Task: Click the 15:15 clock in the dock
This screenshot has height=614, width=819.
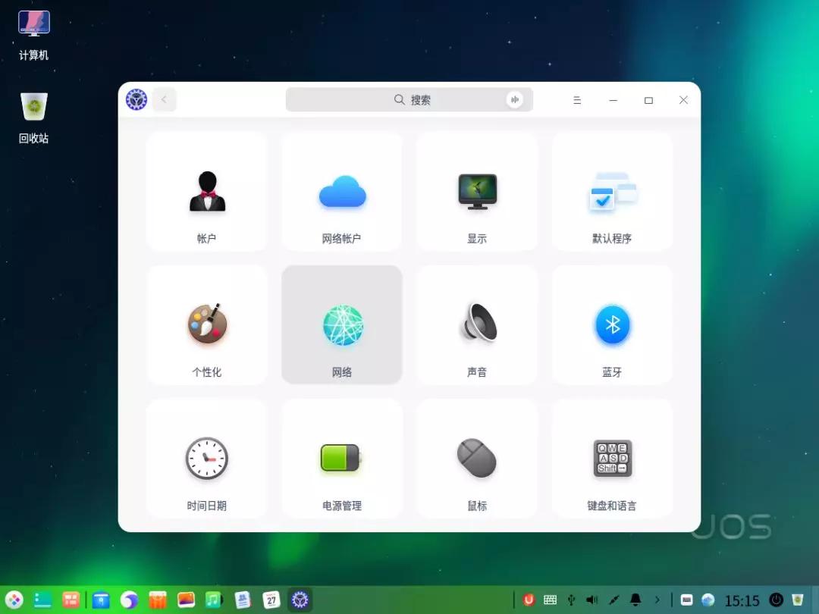Action: [x=742, y=601]
